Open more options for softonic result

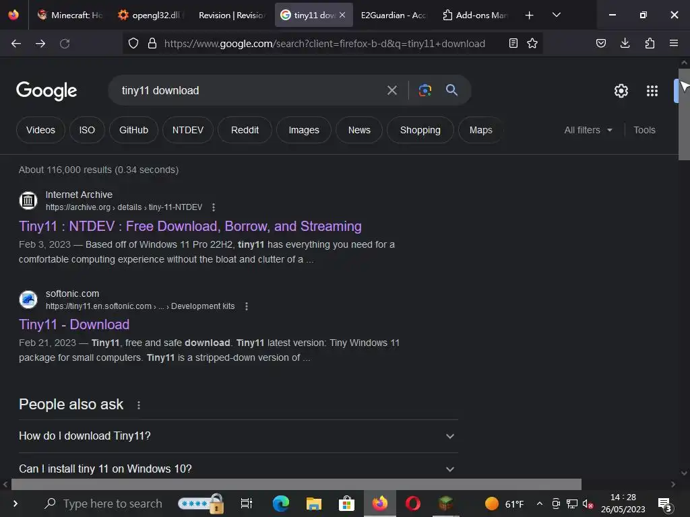247,306
